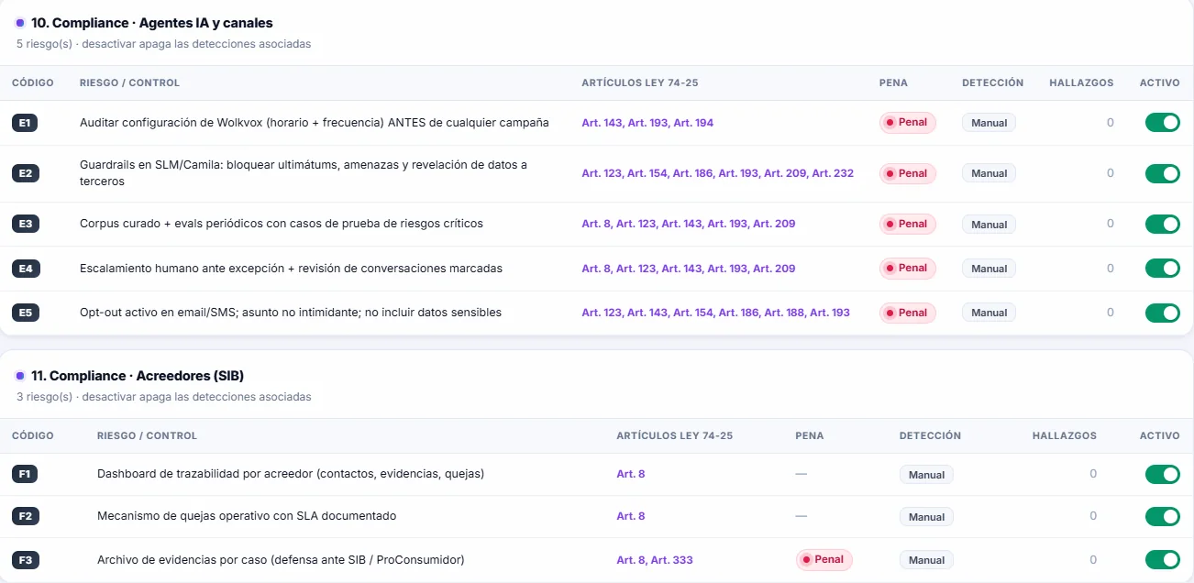Click 'Mecanismo de quejas operativo' risk text
The width and height of the screenshot is (1194, 583).
(247, 516)
